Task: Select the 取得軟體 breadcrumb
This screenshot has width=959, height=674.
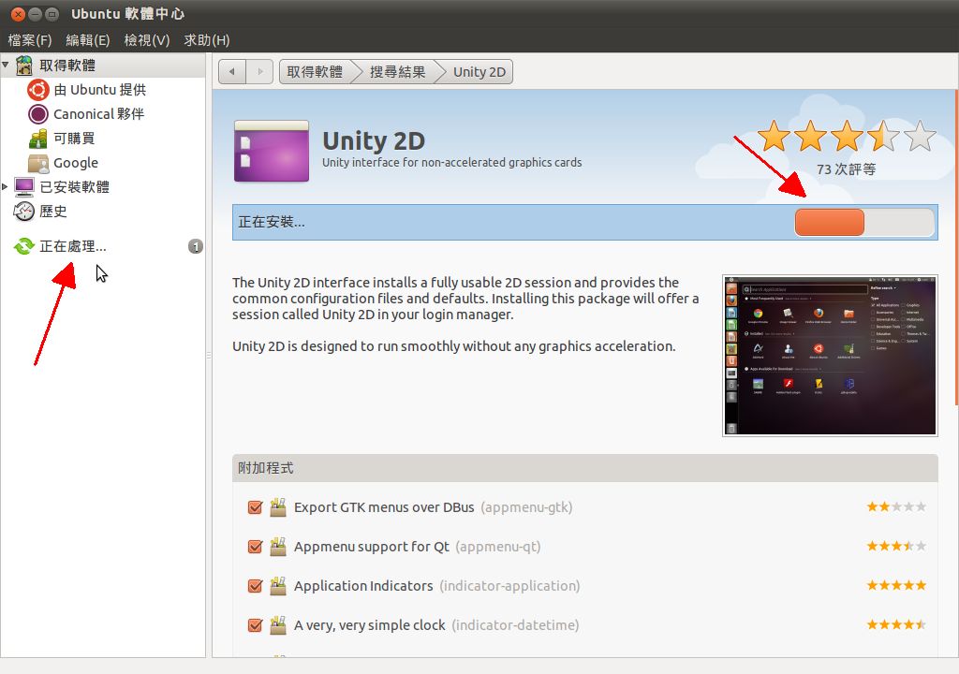Action: [315, 71]
